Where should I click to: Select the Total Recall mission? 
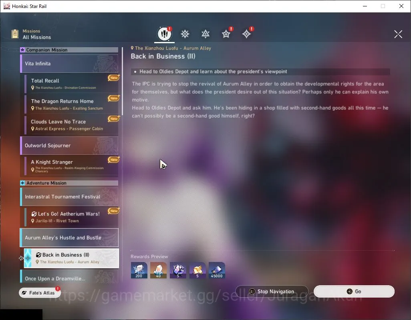71,84
